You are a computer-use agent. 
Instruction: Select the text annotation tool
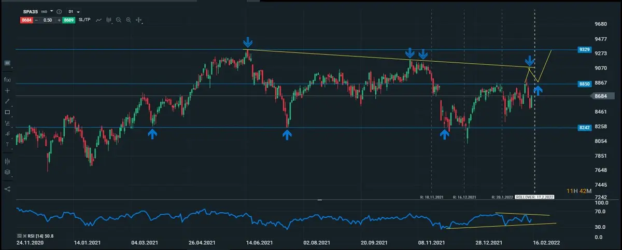[x=7, y=144]
